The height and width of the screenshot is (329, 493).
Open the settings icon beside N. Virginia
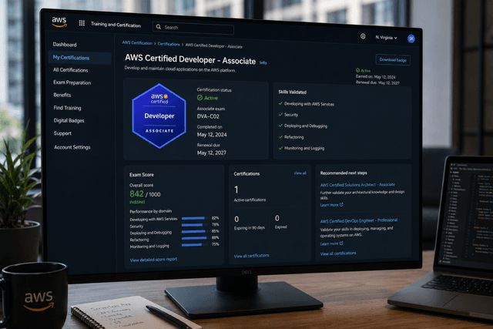point(363,36)
